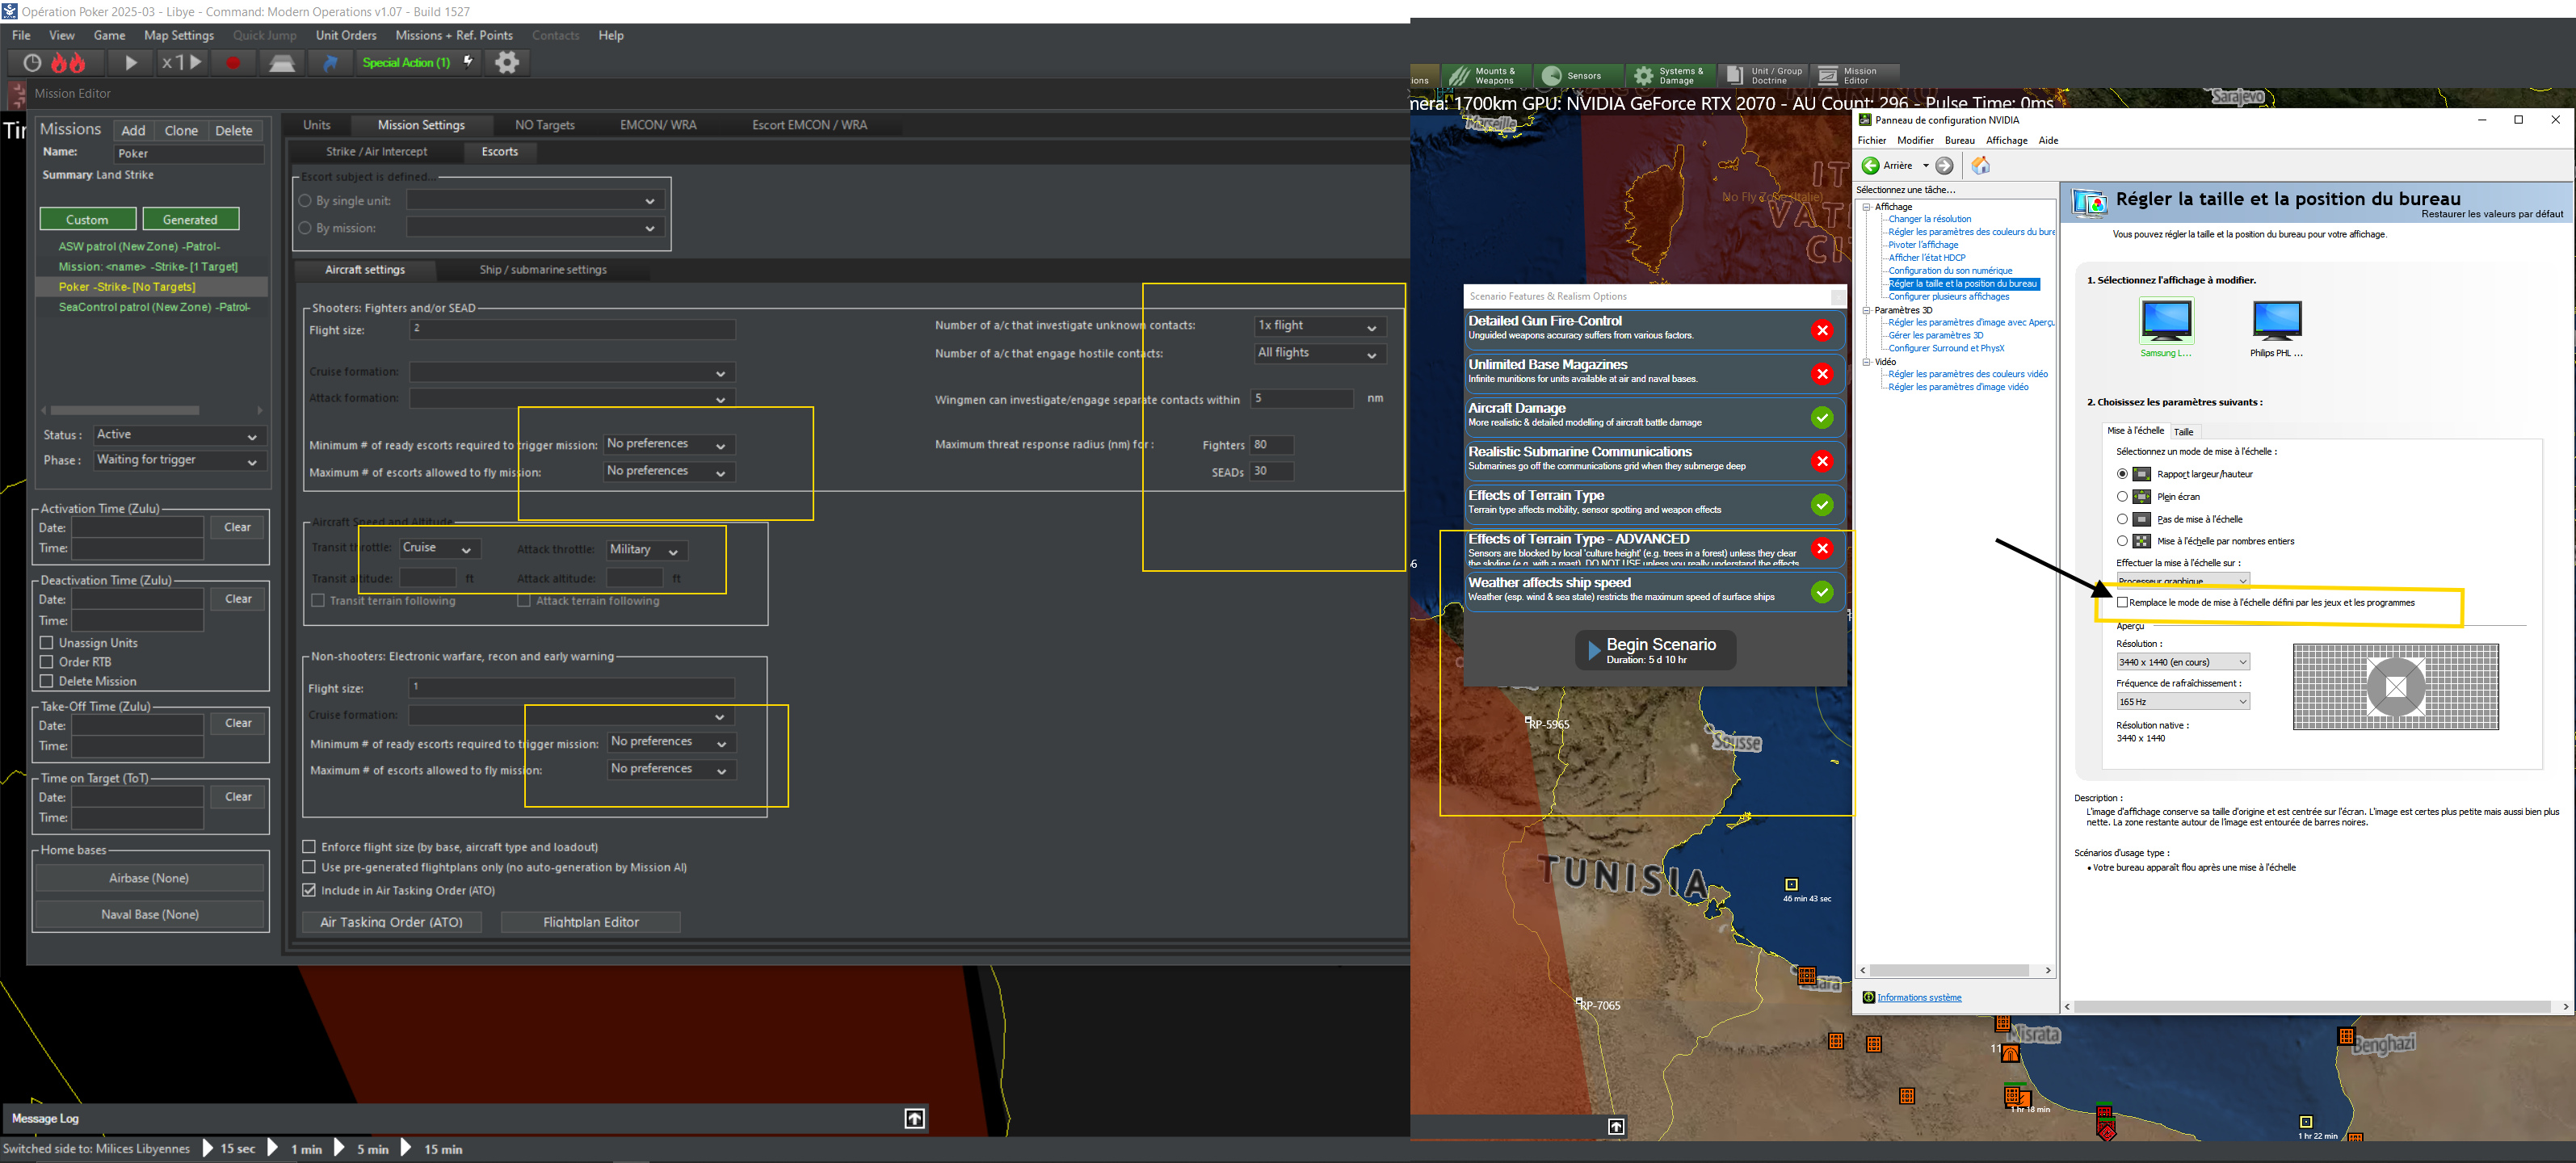Uncheck Include in Air Tasking Order (ATO)

coord(309,890)
